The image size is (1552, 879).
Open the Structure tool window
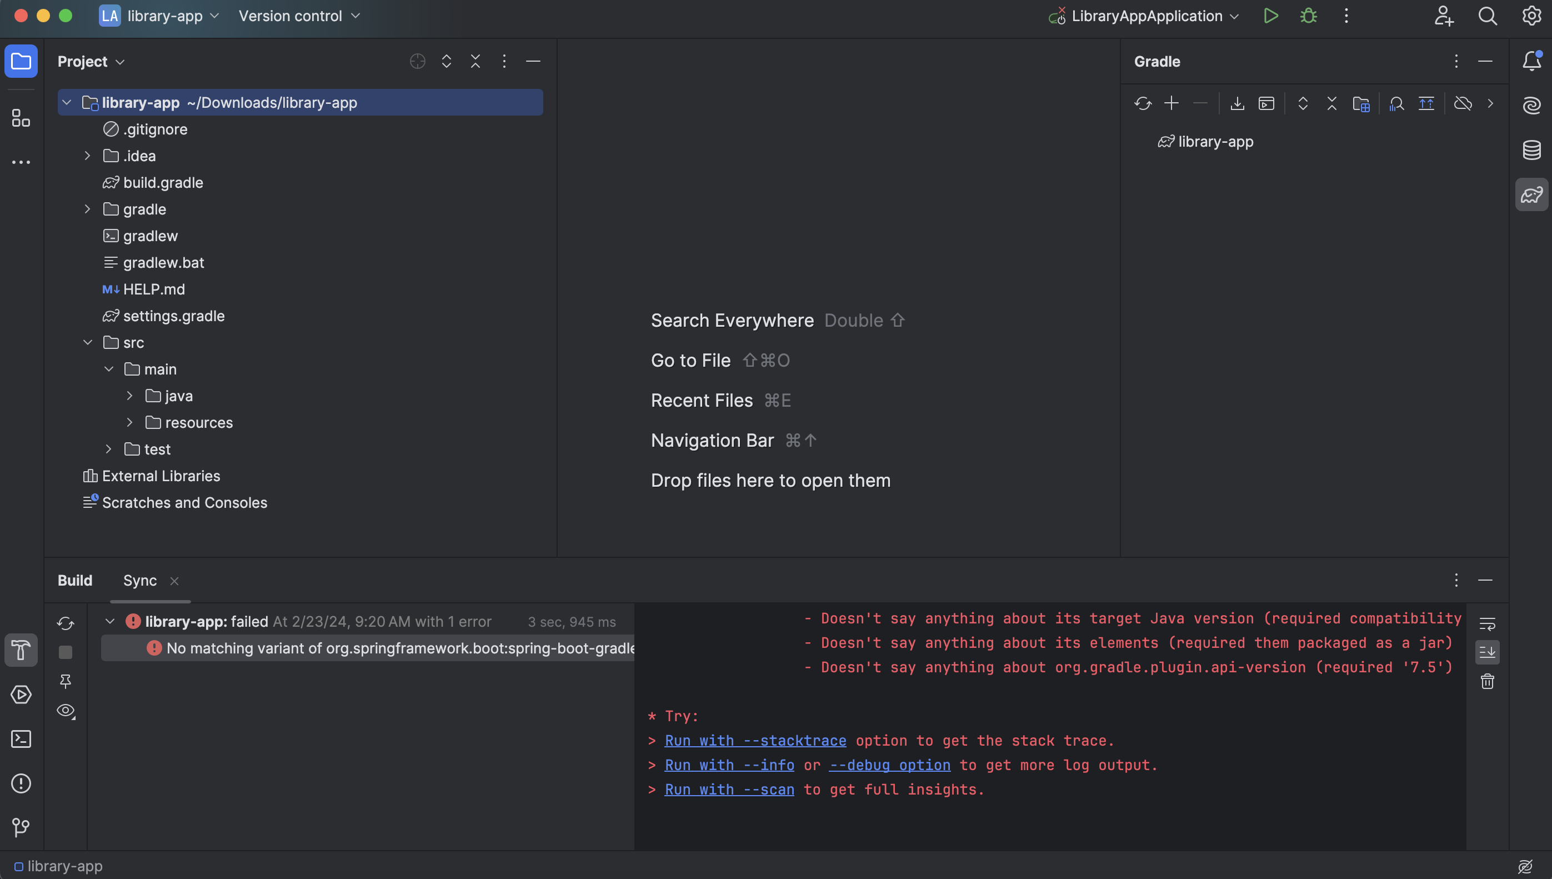tap(21, 118)
